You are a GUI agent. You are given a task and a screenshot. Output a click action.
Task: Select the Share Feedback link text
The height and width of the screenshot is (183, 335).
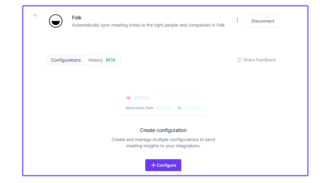pyautogui.click(x=260, y=60)
